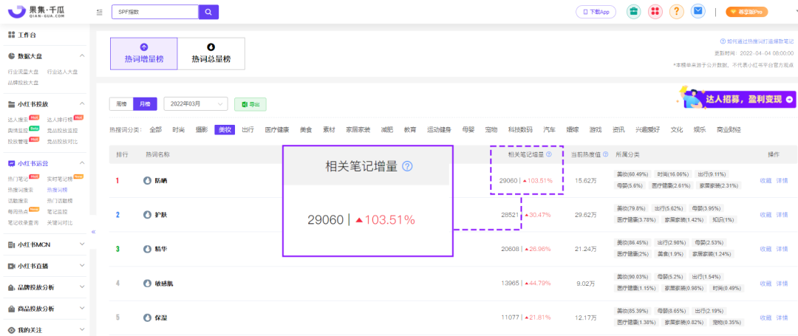The width and height of the screenshot is (798, 336).
Task: Select the 月榜 monthly ranking toggle
Action: tap(144, 104)
